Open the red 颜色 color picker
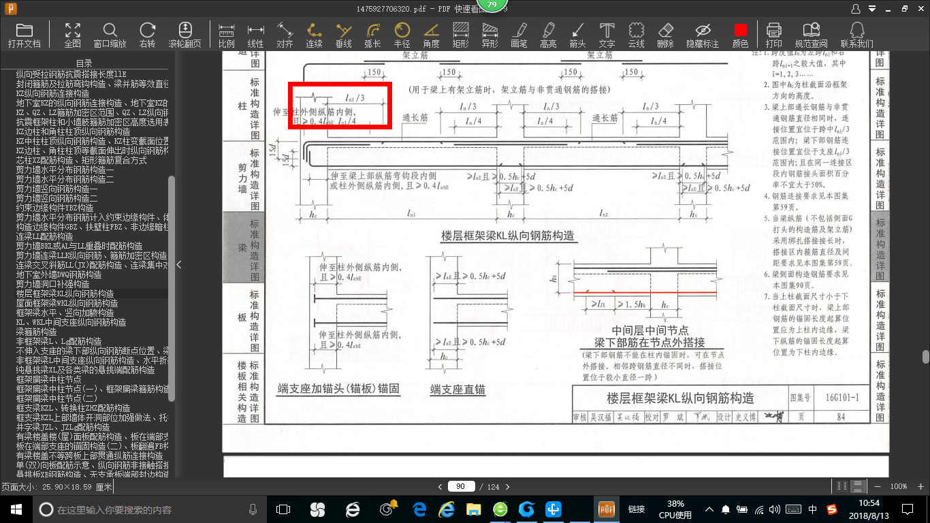Viewport: 930px width, 523px height. pyautogui.click(x=740, y=35)
